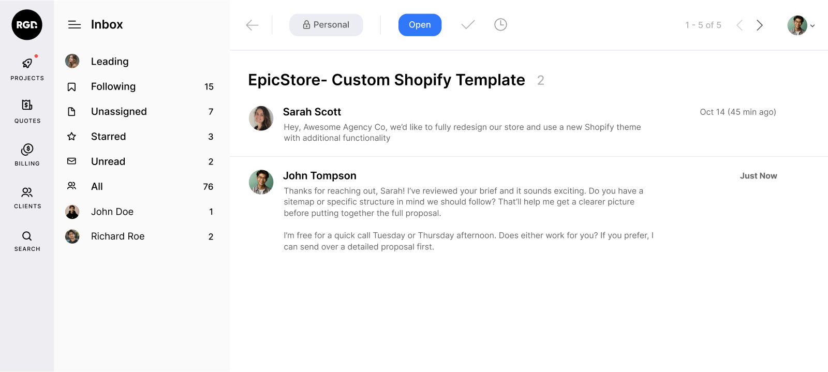The width and height of the screenshot is (828, 372).
Task: Click John Doe's avatar in the list
Action: click(x=72, y=211)
